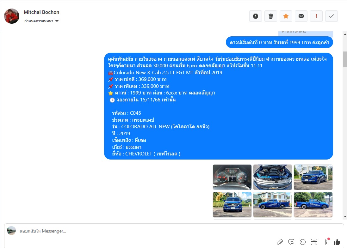Open the dashboard gauge photo thumbnail

(x=232, y=177)
